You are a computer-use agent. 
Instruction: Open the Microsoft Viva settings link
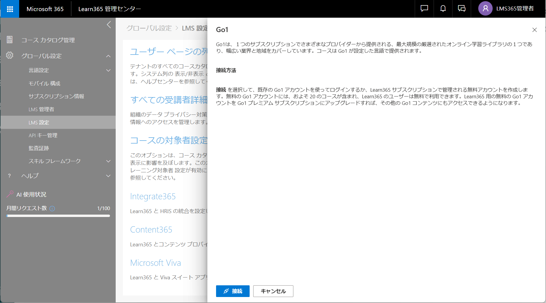pyautogui.click(x=156, y=263)
